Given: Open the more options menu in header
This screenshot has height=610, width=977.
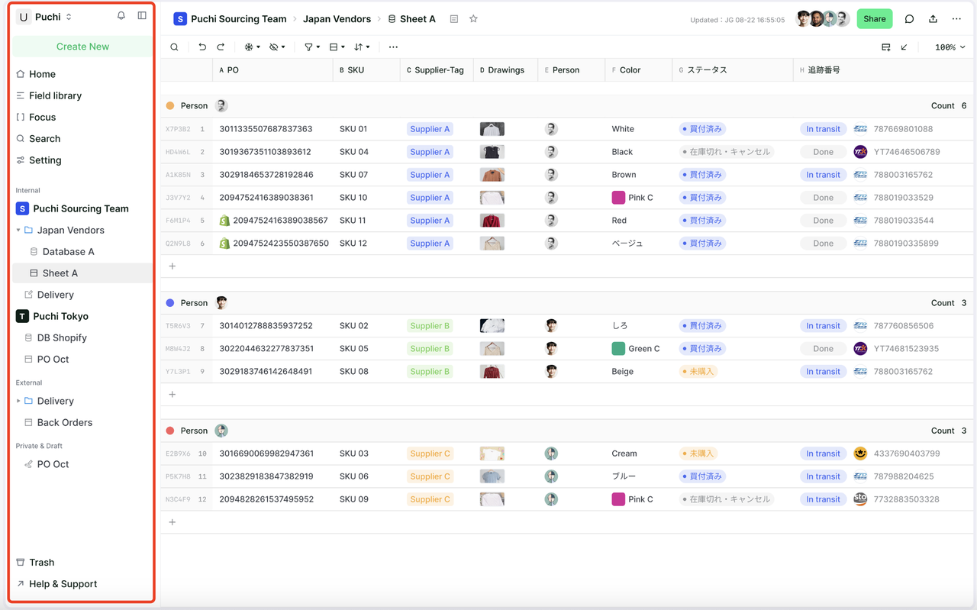Looking at the screenshot, I should pyautogui.click(x=956, y=19).
